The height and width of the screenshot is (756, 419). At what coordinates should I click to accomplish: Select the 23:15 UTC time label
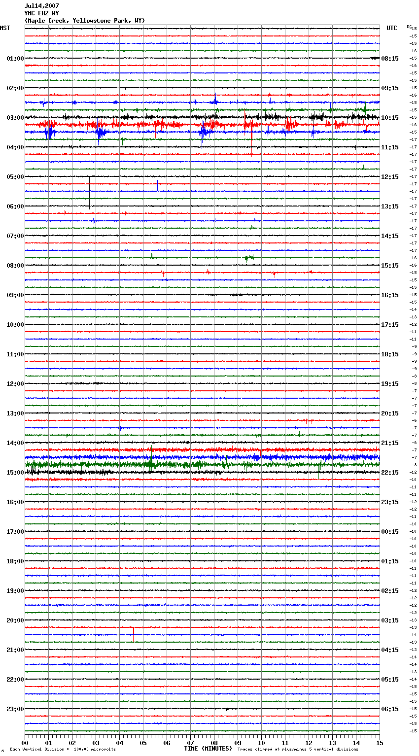click(390, 502)
